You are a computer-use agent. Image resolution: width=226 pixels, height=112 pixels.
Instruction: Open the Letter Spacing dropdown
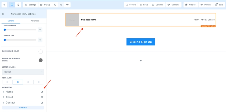coord(23,72)
